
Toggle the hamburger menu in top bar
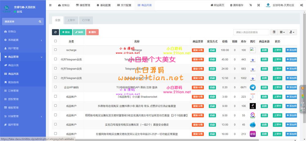point(50,5)
